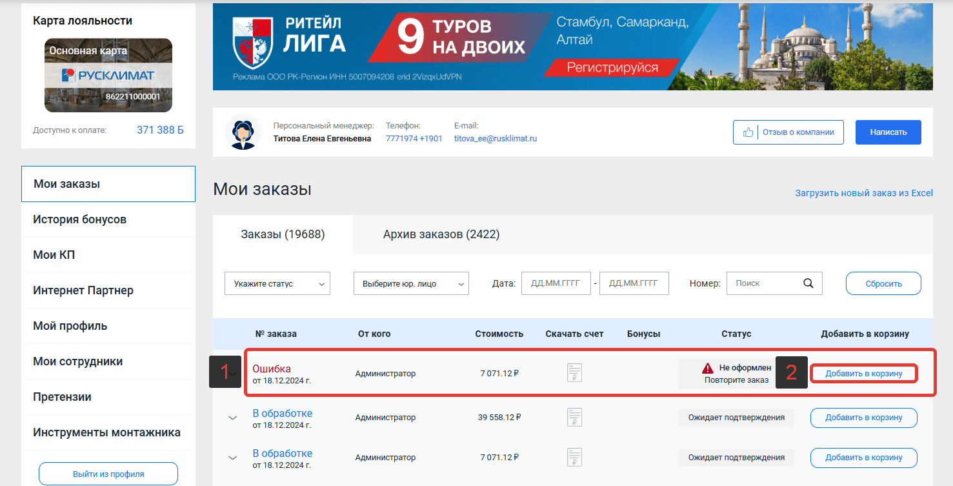
Task: Click the Скачать счет column header
Action: [x=574, y=334]
